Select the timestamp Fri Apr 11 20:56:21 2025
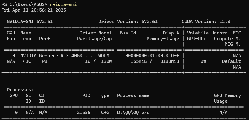Image resolution: width=249 pixels, height=120 pixels. click(x=34, y=10)
